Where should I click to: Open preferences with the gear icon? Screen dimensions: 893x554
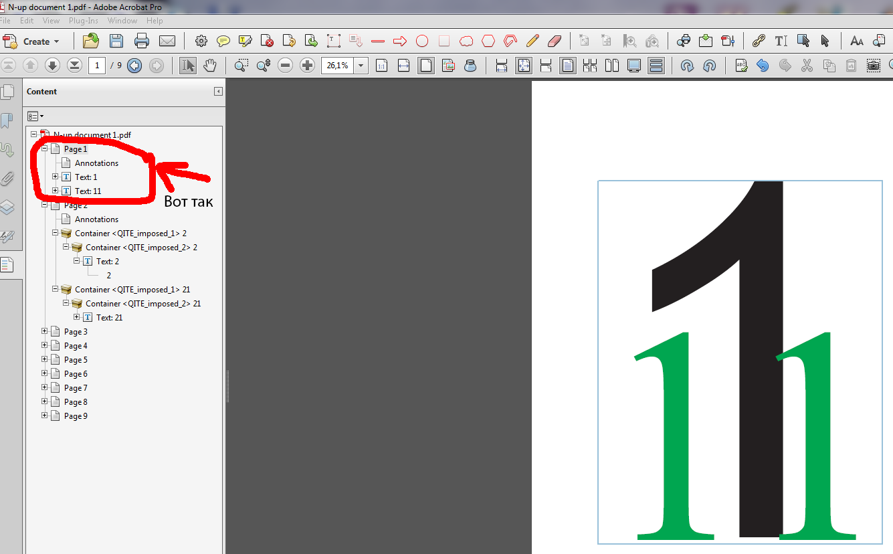(201, 41)
